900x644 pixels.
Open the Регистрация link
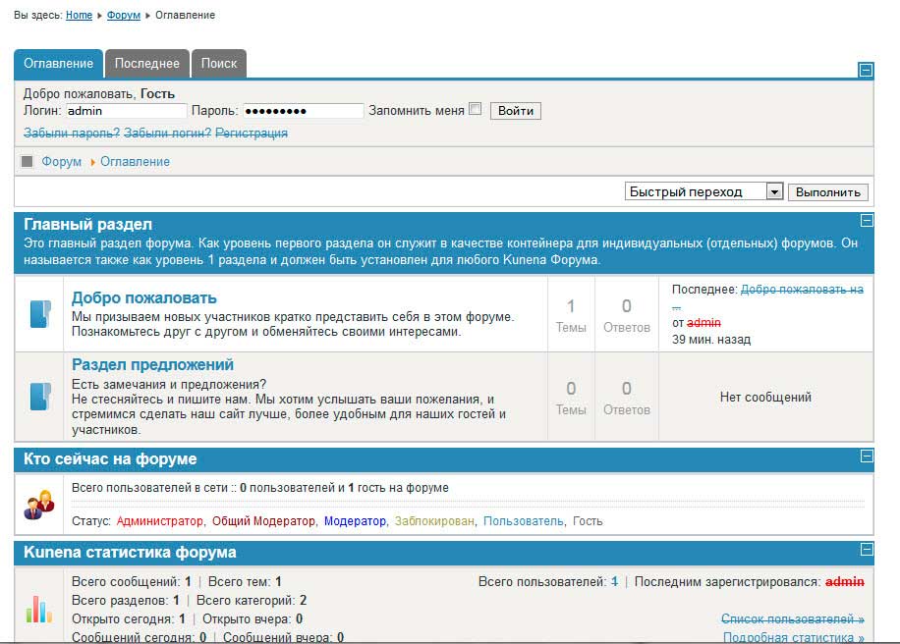[x=252, y=134]
